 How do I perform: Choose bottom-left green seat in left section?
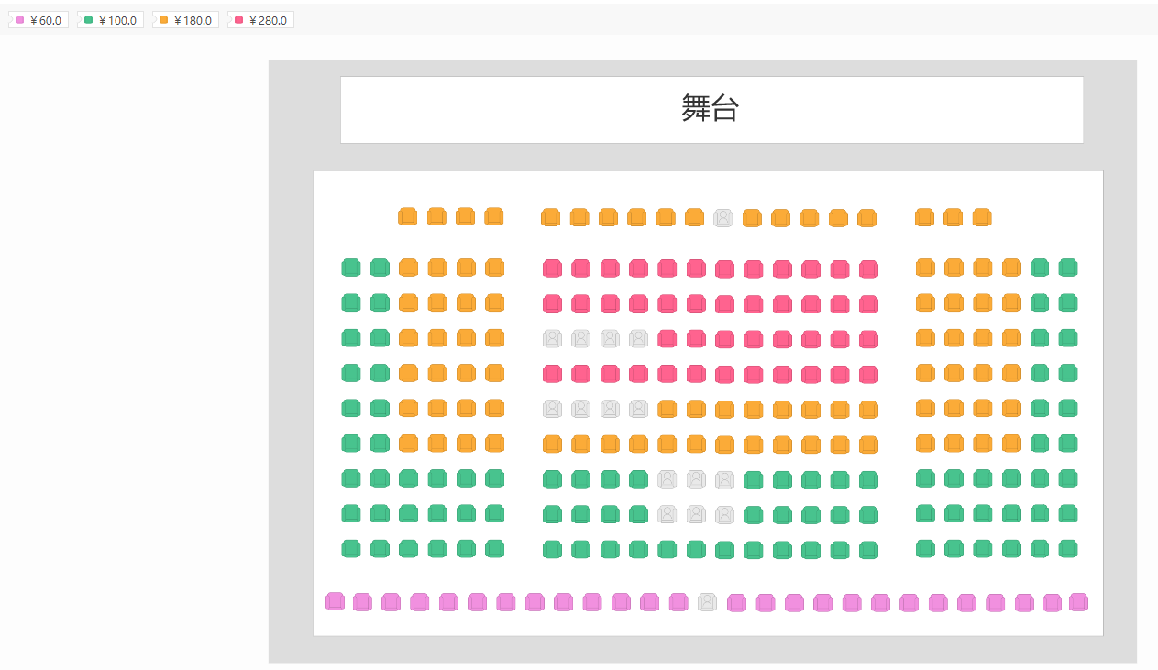pyautogui.click(x=350, y=548)
